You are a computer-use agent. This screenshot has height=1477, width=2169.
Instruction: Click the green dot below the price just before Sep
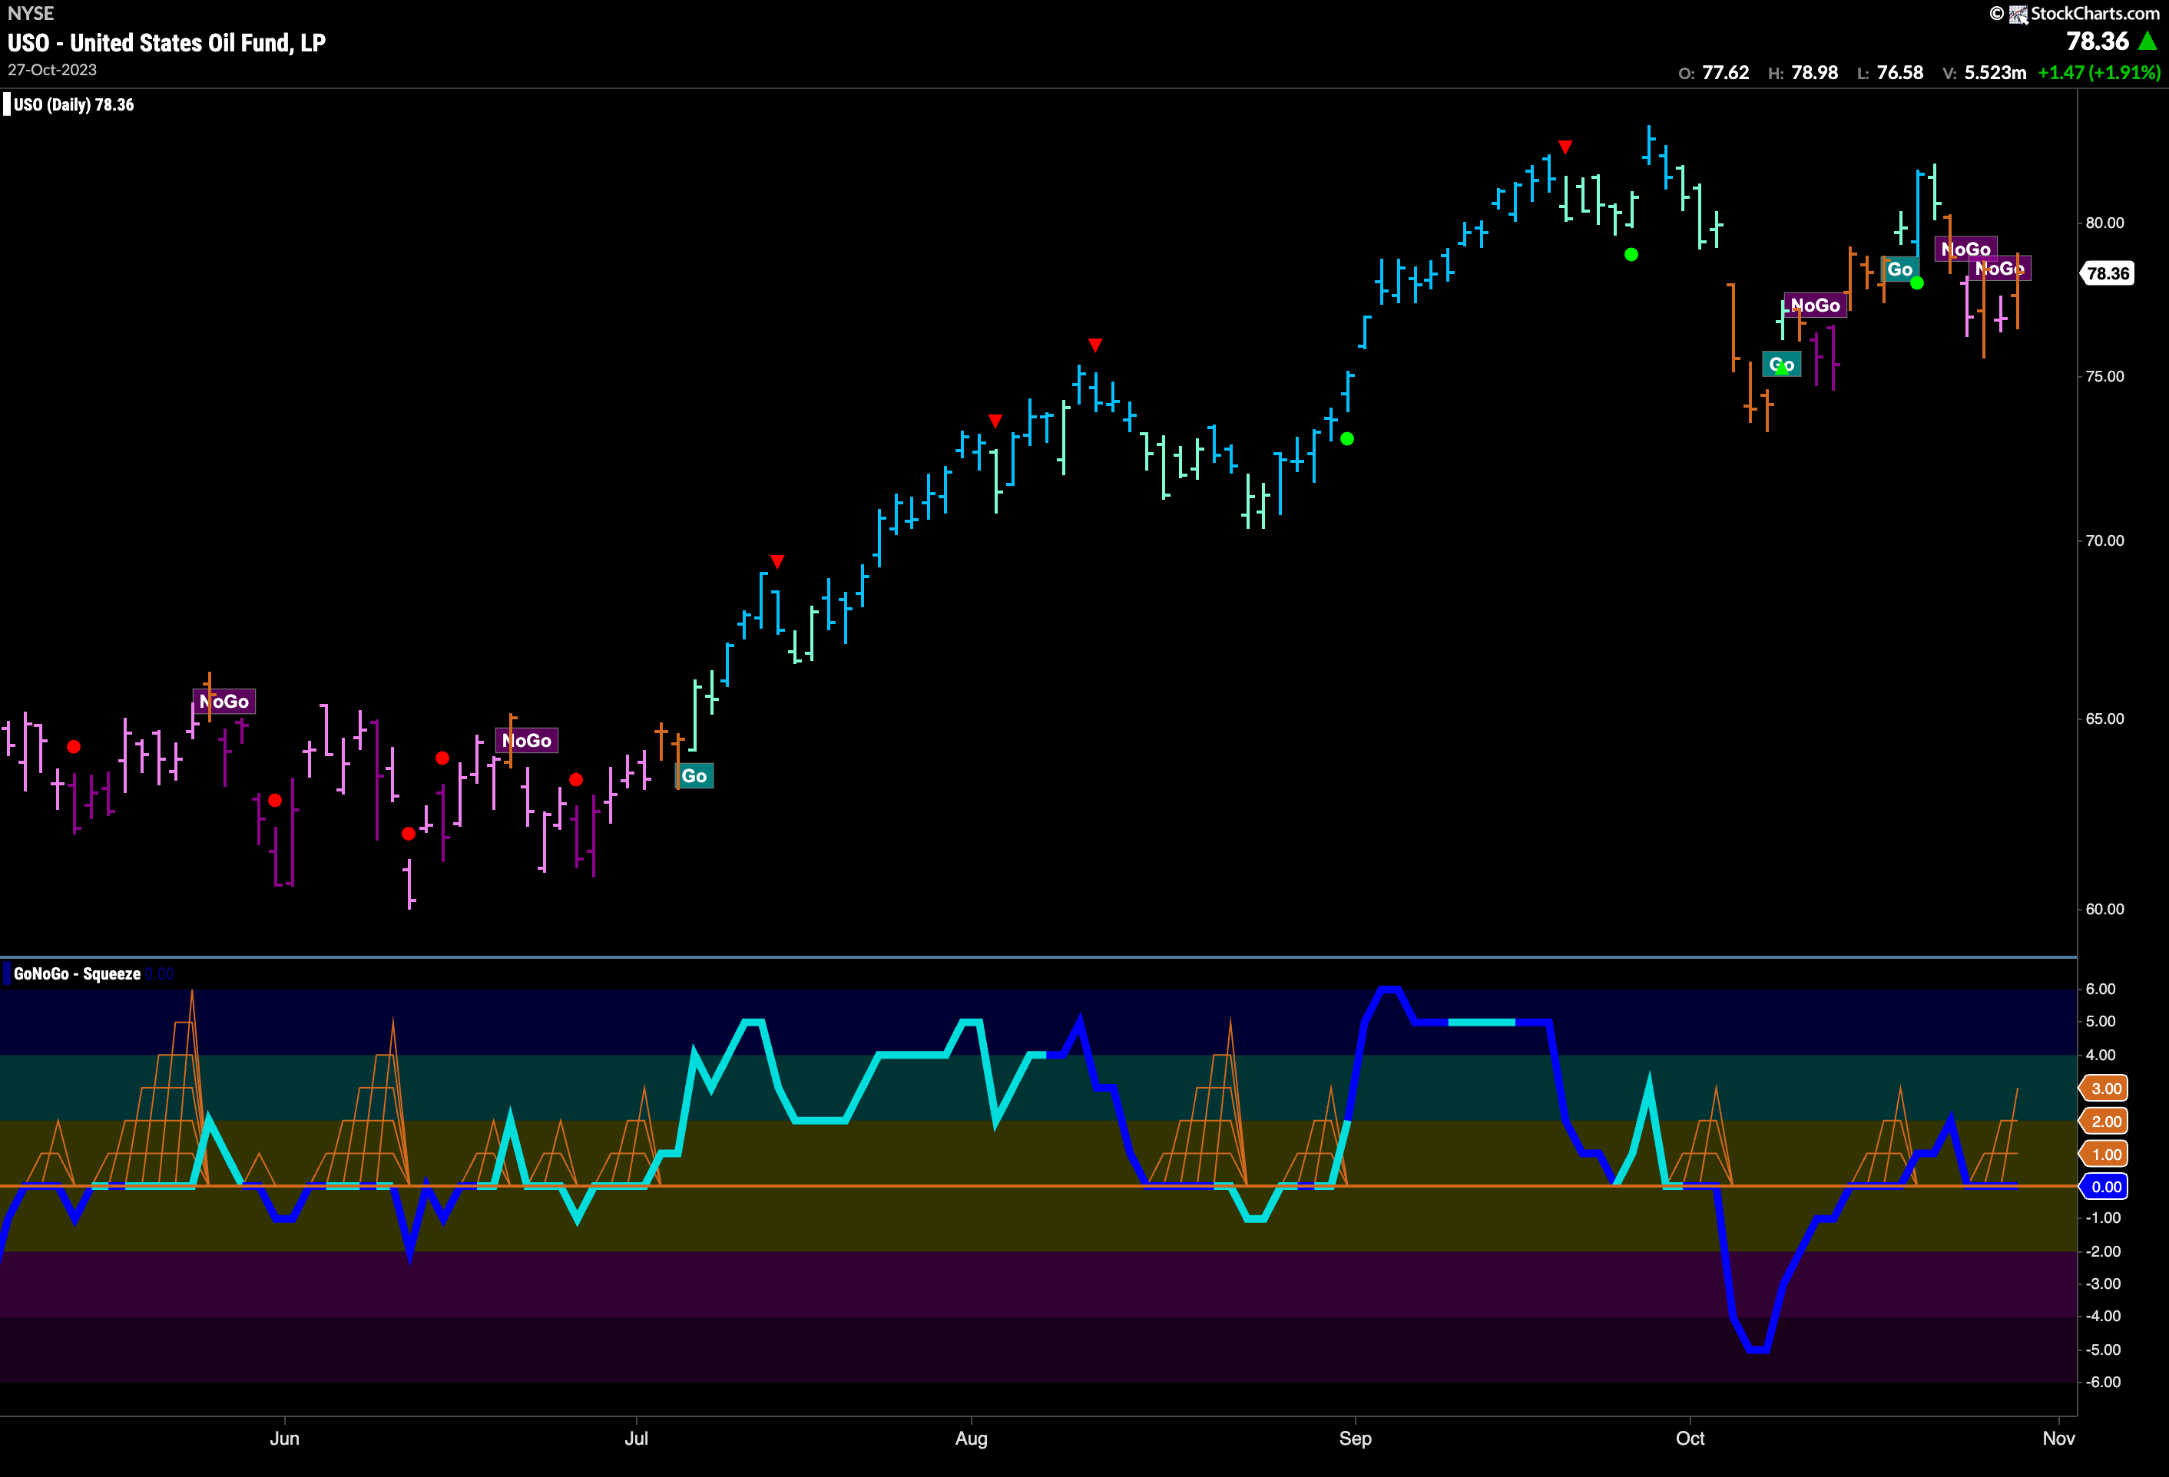[x=1346, y=438]
